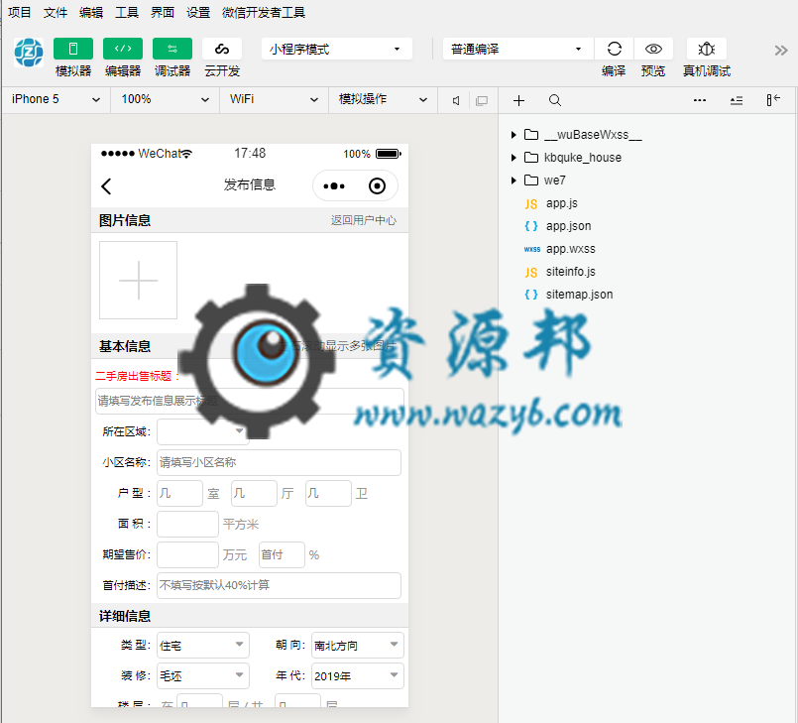Collapse all folders icon in file tree
The height and width of the screenshot is (723, 798).
(x=737, y=100)
